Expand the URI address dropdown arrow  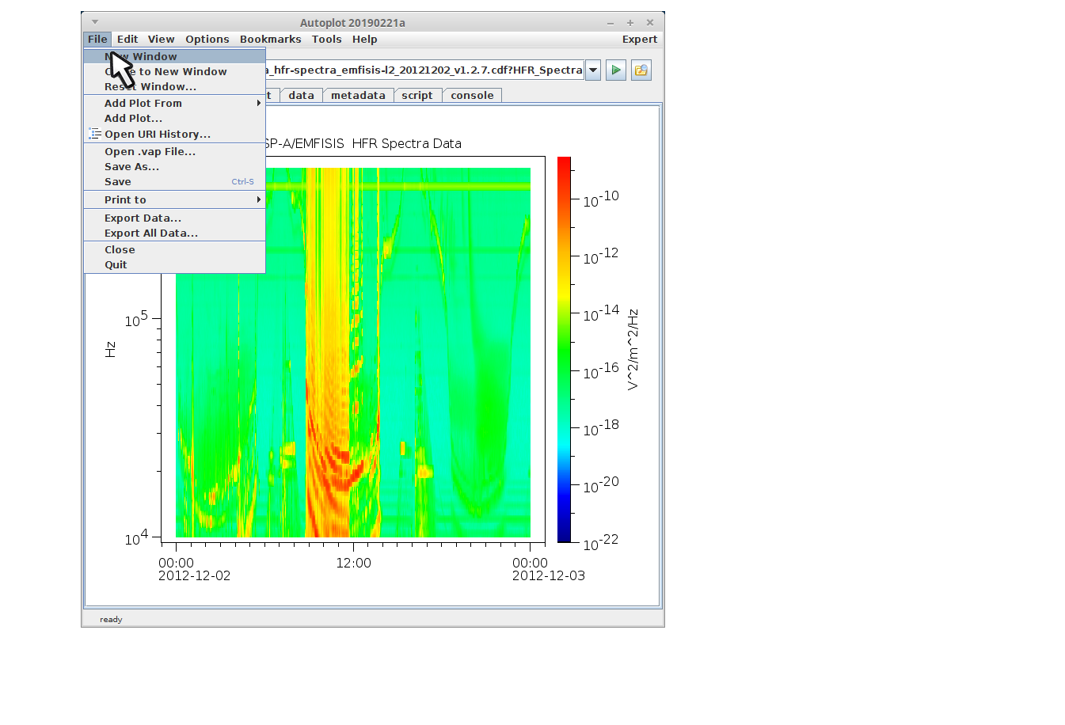[x=593, y=70]
